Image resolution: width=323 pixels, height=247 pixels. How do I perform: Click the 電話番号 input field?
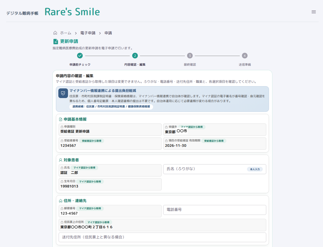point(215,210)
